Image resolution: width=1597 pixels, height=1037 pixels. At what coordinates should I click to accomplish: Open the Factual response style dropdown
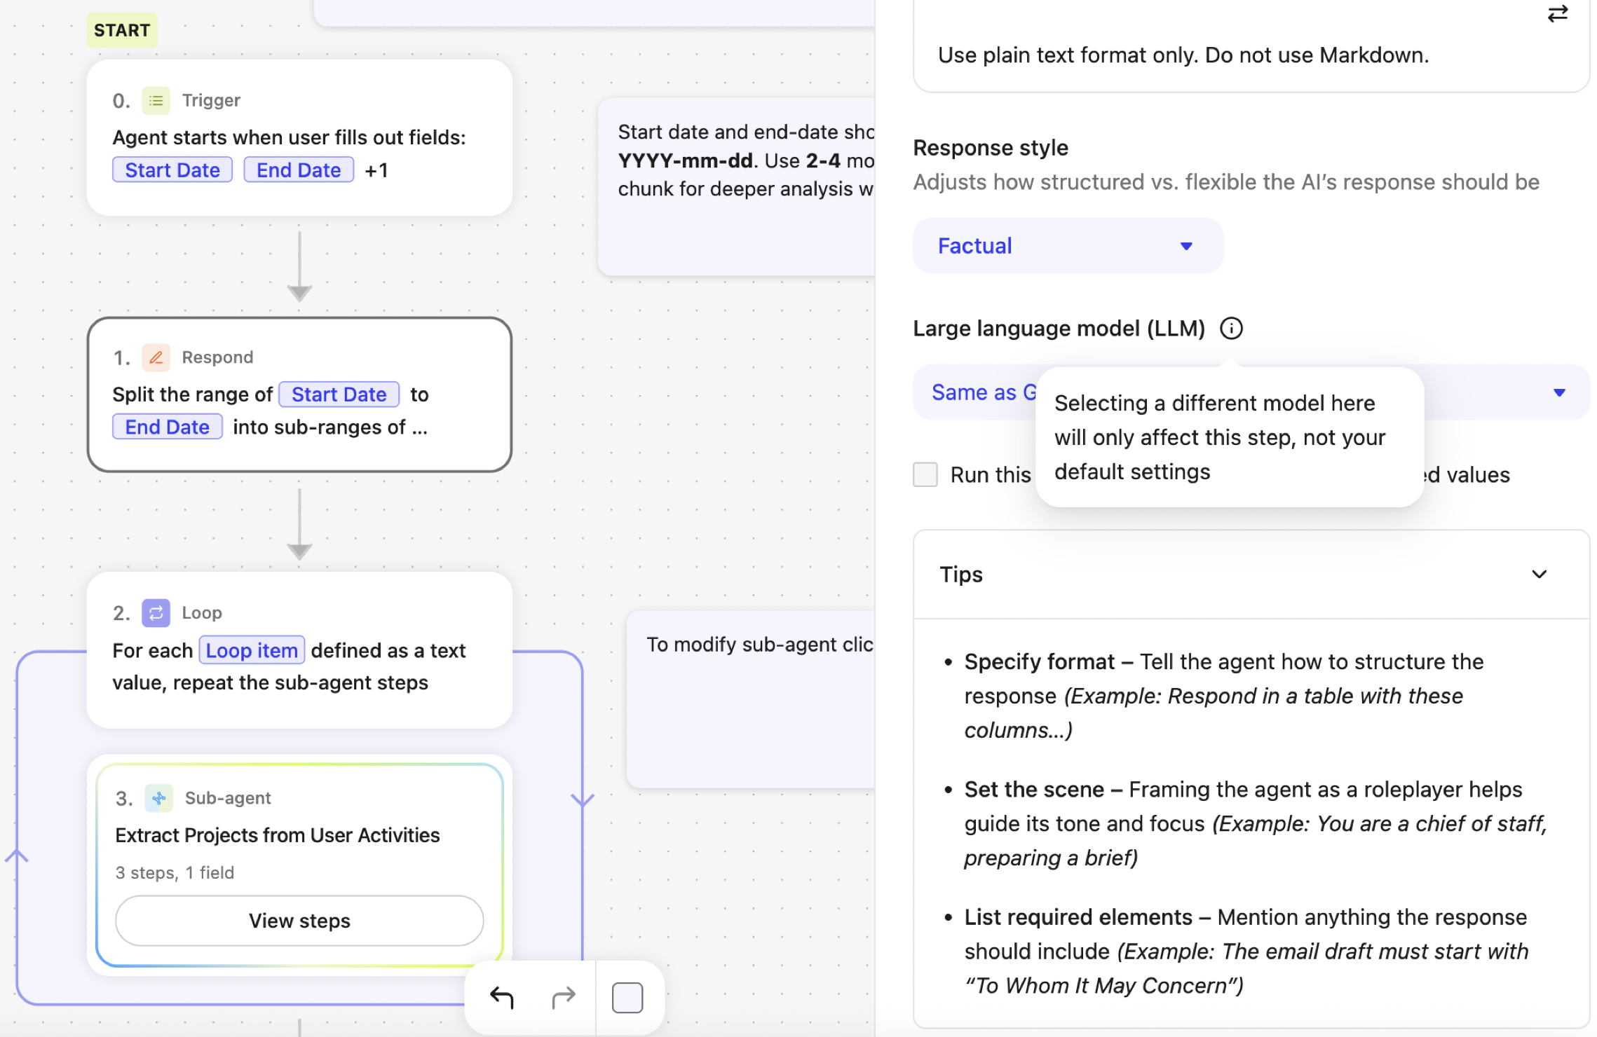point(1067,246)
